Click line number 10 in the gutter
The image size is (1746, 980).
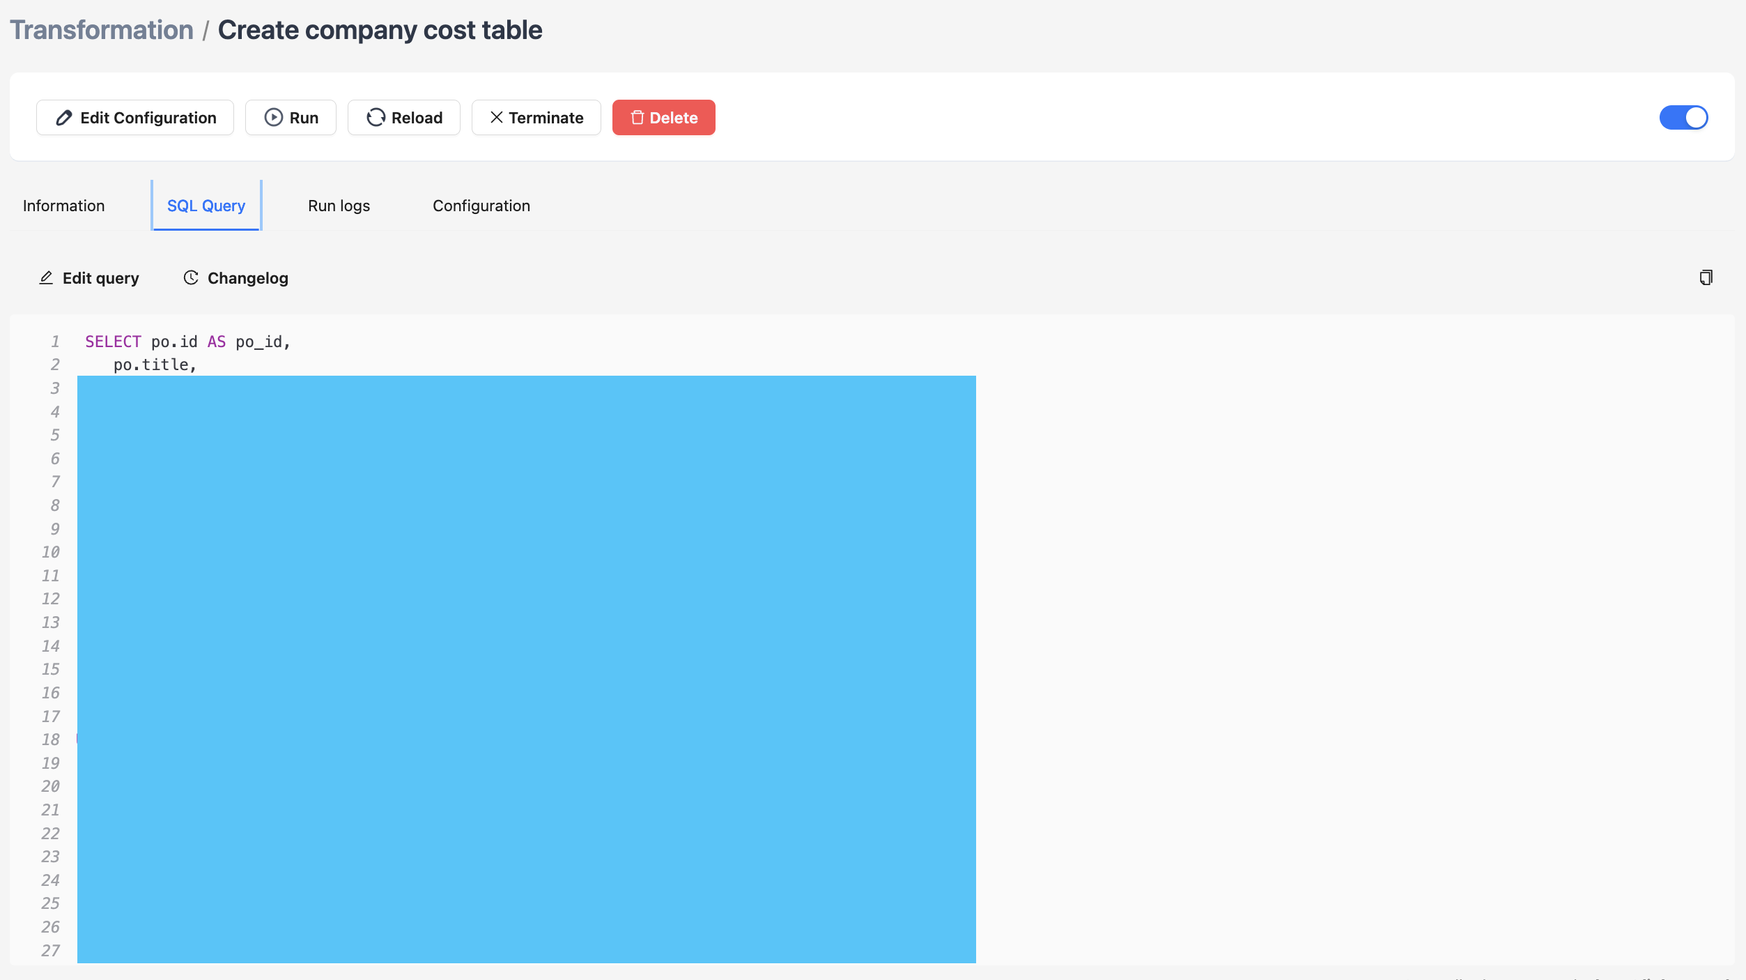(50, 552)
